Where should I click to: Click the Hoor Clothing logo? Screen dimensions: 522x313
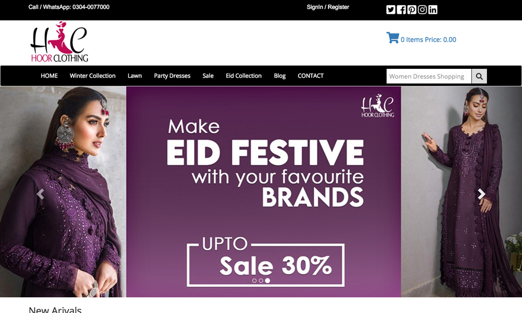point(60,42)
